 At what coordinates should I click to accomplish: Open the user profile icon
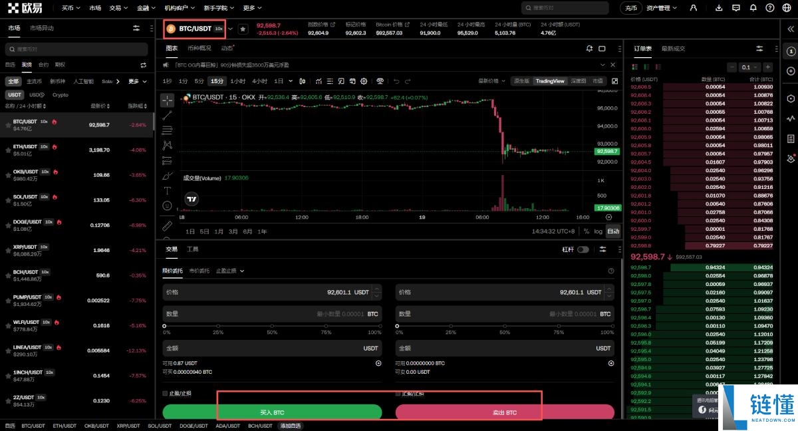coord(694,8)
